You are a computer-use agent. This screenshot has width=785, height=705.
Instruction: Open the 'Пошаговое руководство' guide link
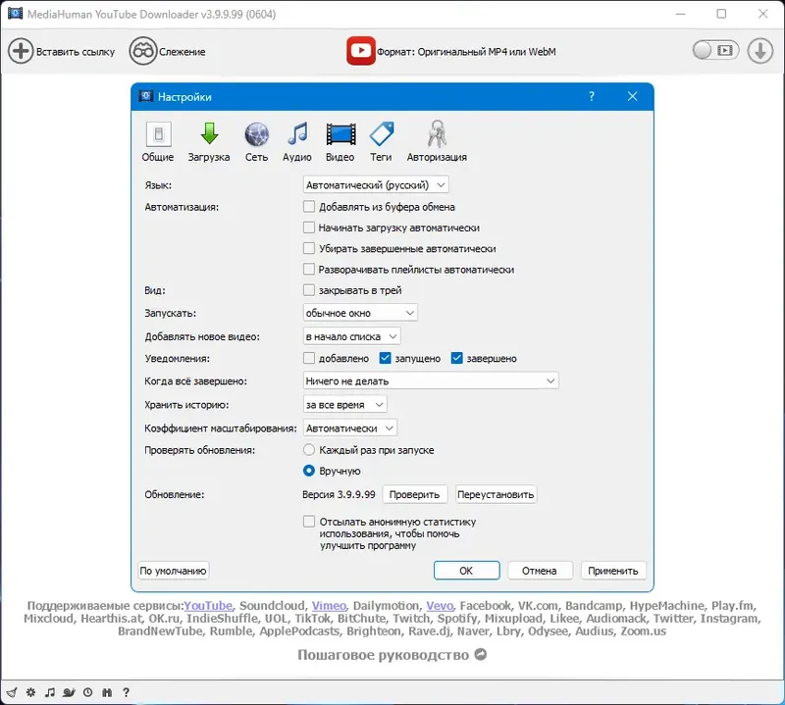click(x=392, y=655)
